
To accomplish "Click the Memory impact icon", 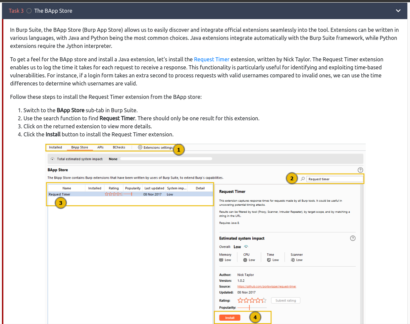I will [x=221, y=260].
